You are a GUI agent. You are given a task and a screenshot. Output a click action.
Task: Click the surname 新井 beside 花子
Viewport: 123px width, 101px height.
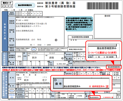(26, 80)
